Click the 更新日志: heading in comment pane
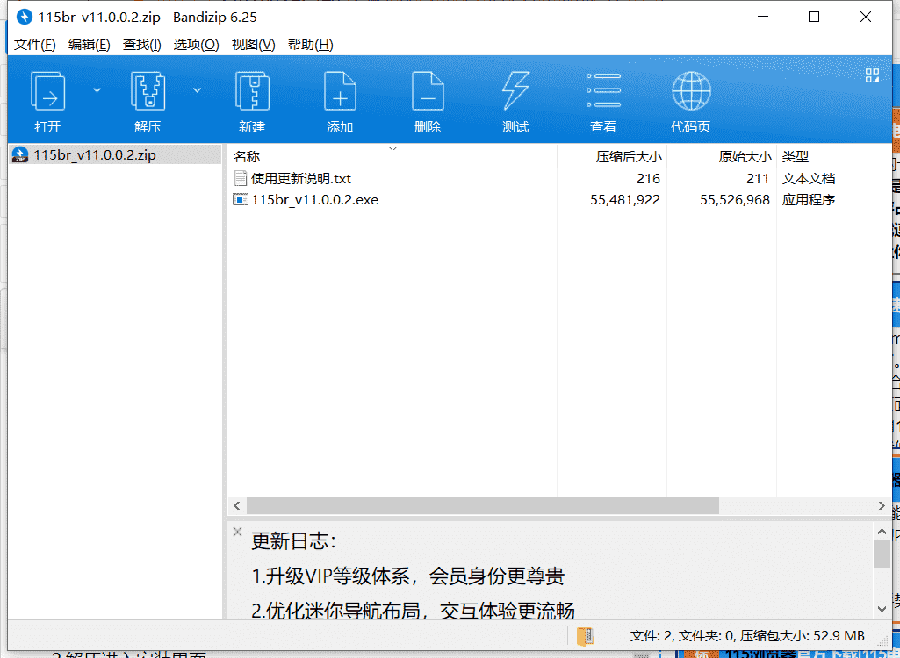The image size is (900, 658). click(293, 541)
